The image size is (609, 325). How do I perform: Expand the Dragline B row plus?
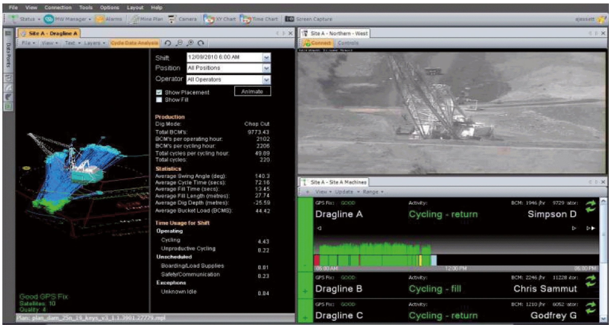pyautogui.click(x=305, y=291)
